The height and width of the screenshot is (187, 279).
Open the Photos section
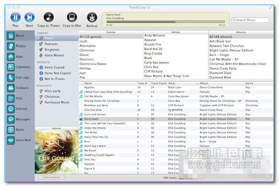coord(20,46)
